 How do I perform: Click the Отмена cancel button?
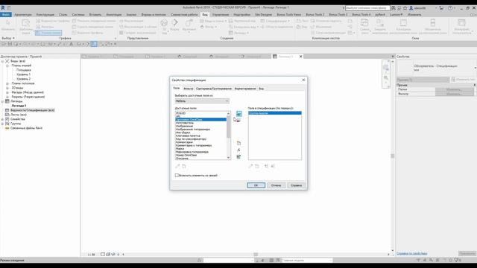277,185
